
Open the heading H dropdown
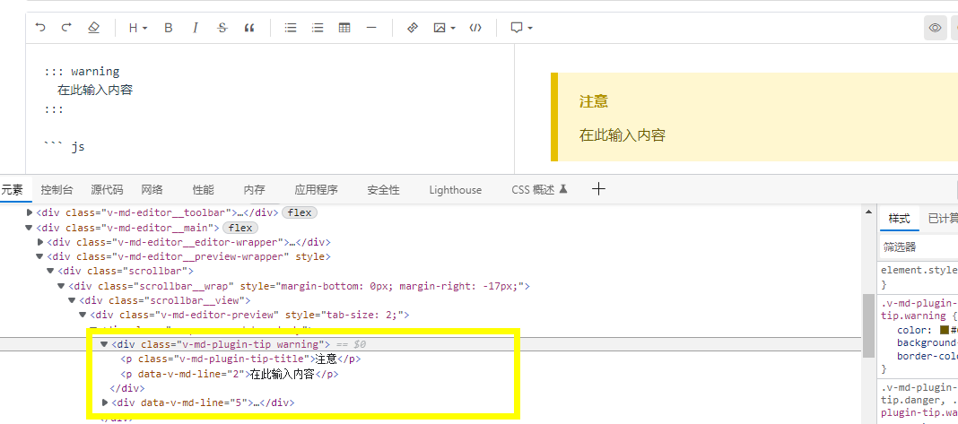(138, 28)
